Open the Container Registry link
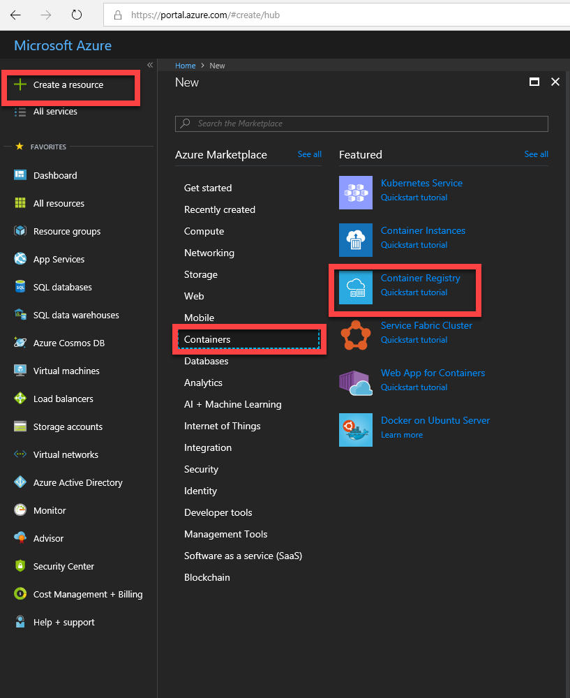570x698 pixels. 421,279
